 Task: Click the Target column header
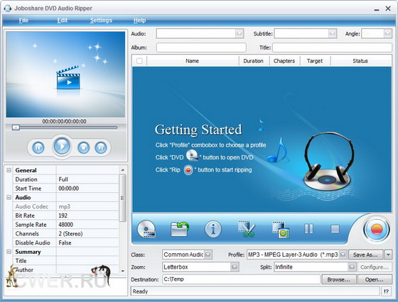315,61
